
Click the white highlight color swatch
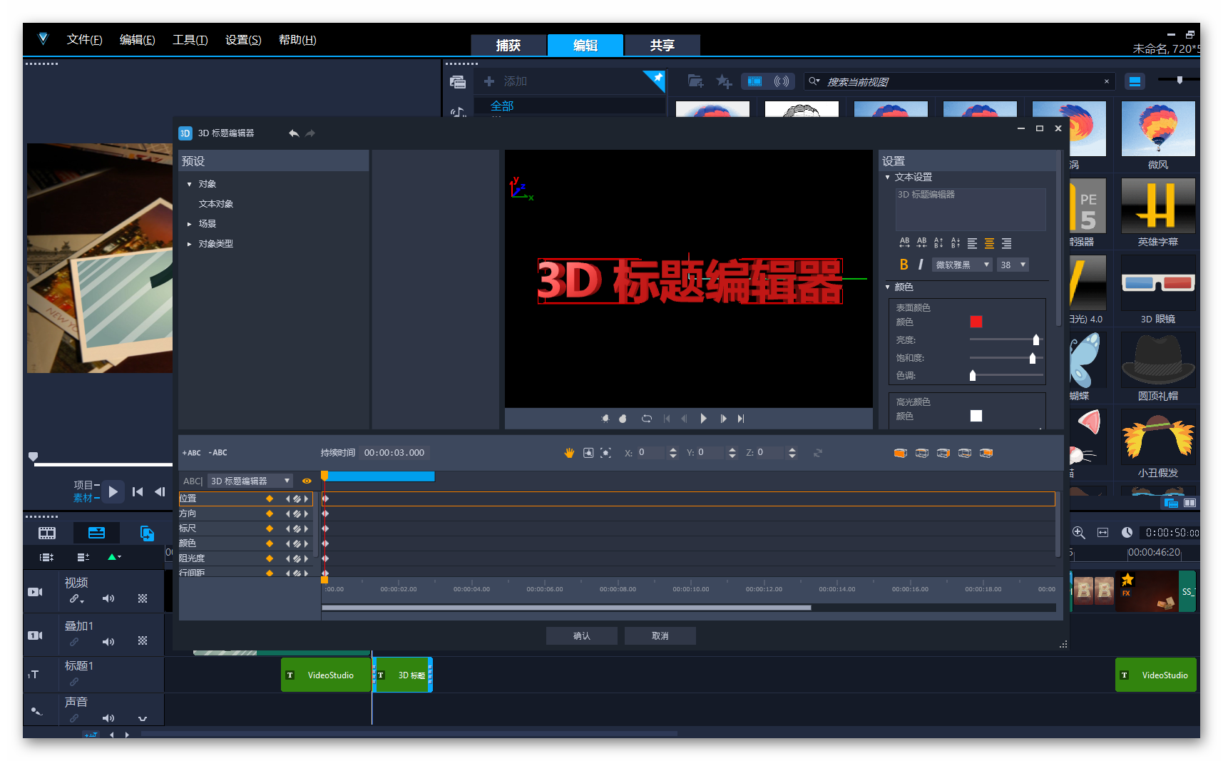click(x=976, y=416)
